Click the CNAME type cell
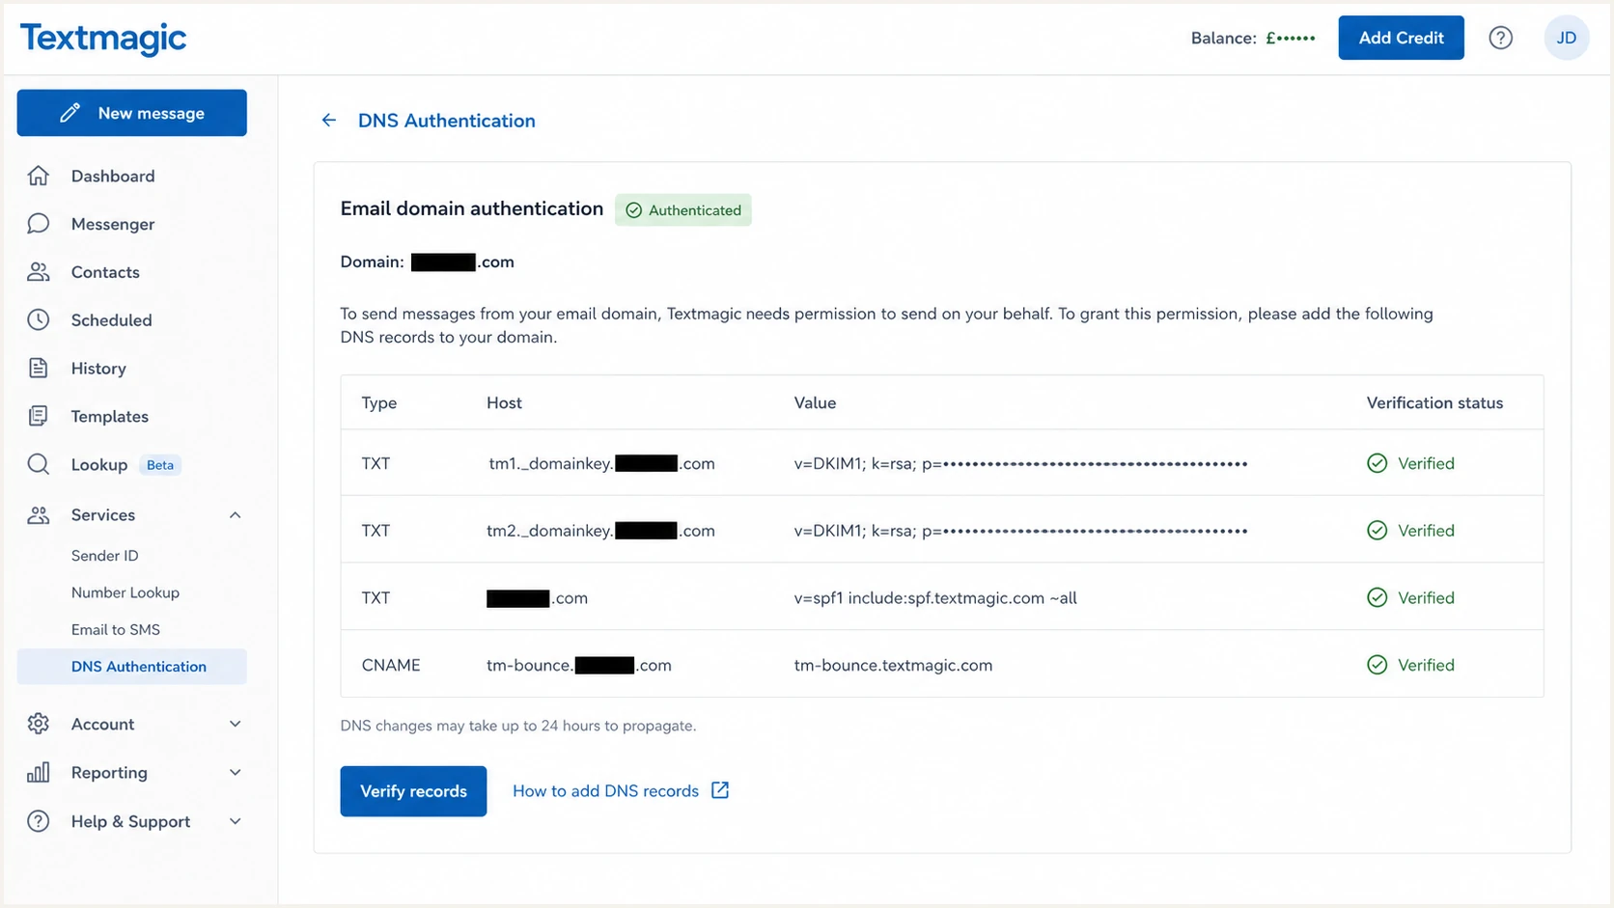Image resolution: width=1614 pixels, height=908 pixels. [391, 665]
